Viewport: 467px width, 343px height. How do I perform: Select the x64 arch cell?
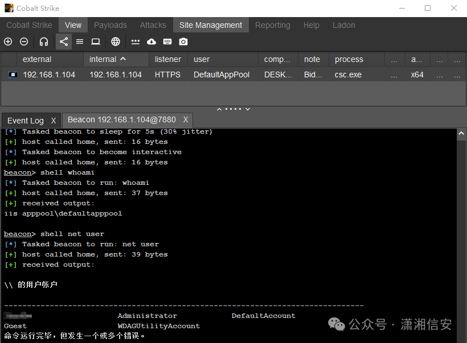tap(417, 75)
